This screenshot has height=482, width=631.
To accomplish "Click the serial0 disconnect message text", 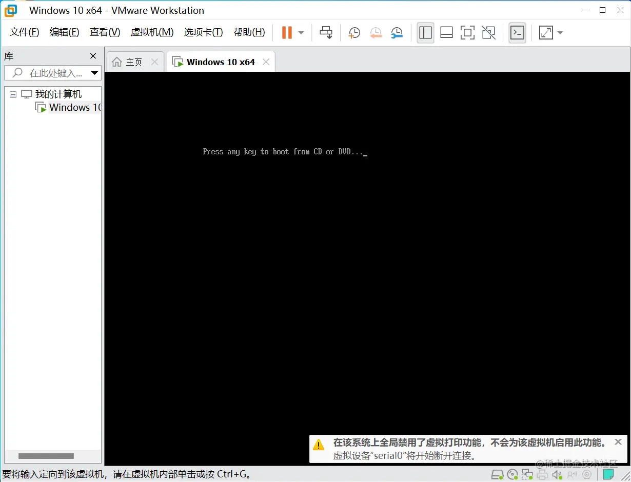I will [x=405, y=455].
